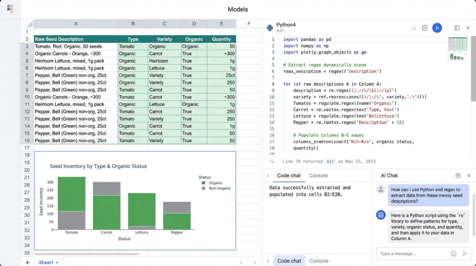476x266 pixels.
Task: Run the Python4 code with the play button
Action: point(437,28)
